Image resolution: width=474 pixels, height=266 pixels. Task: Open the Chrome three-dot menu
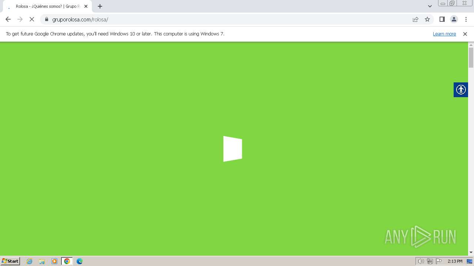(x=466, y=20)
